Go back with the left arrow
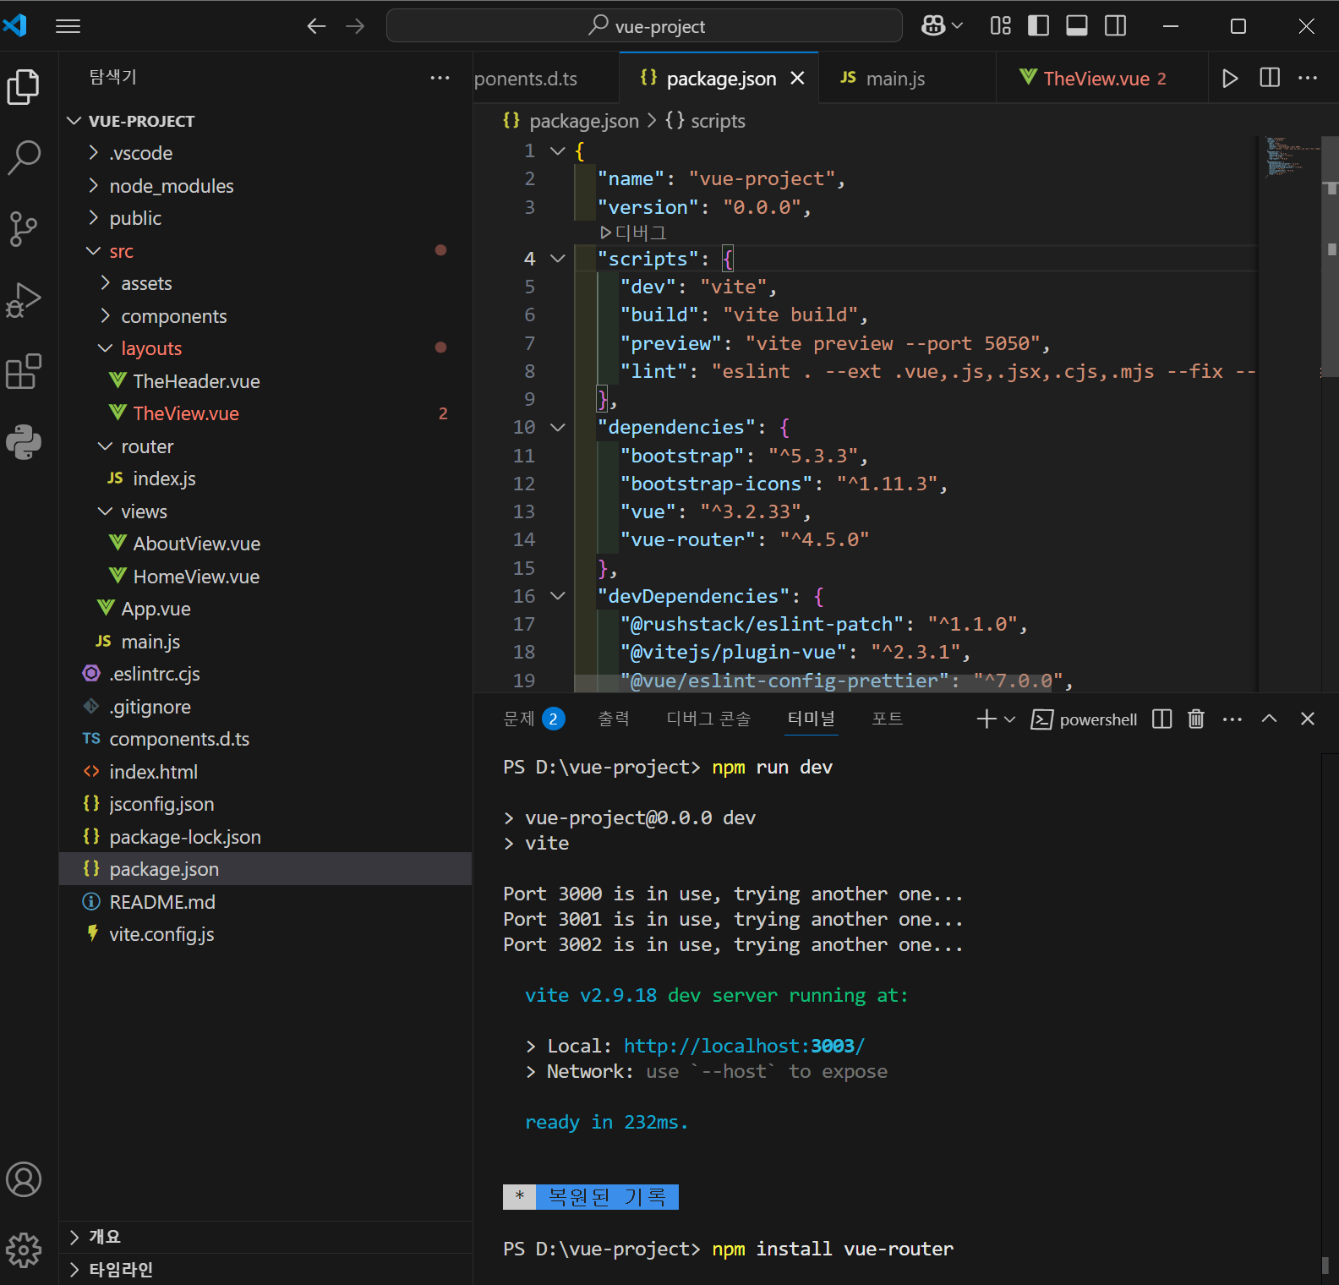Screen dimensions: 1339x1285 tap(316, 26)
